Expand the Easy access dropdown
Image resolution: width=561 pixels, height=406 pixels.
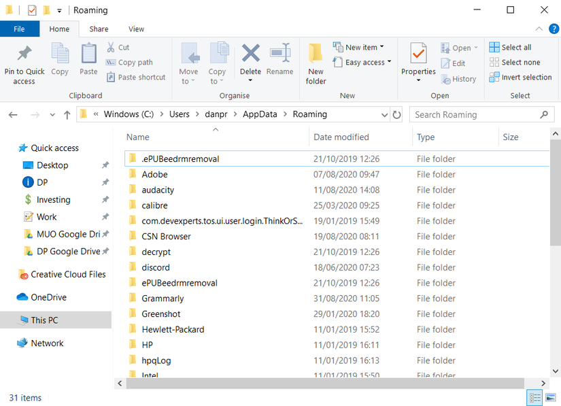click(x=362, y=62)
